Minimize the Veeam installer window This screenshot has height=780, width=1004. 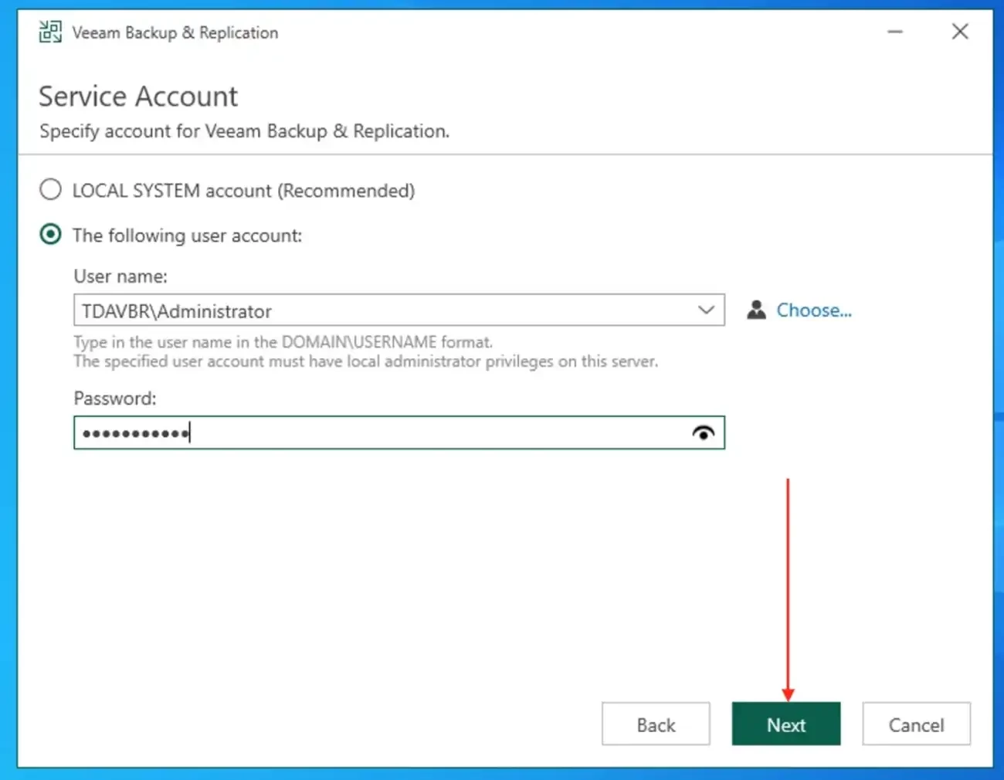point(895,32)
